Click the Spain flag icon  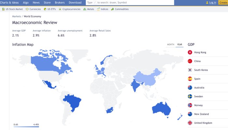coord(190,79)
